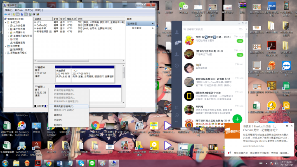
Task: Open the LINE timeline clock icon
Action: coord(177,66)
